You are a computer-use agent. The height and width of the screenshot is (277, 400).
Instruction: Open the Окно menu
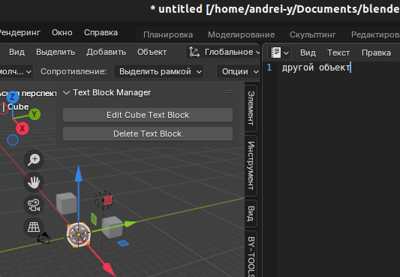(62, 32)
